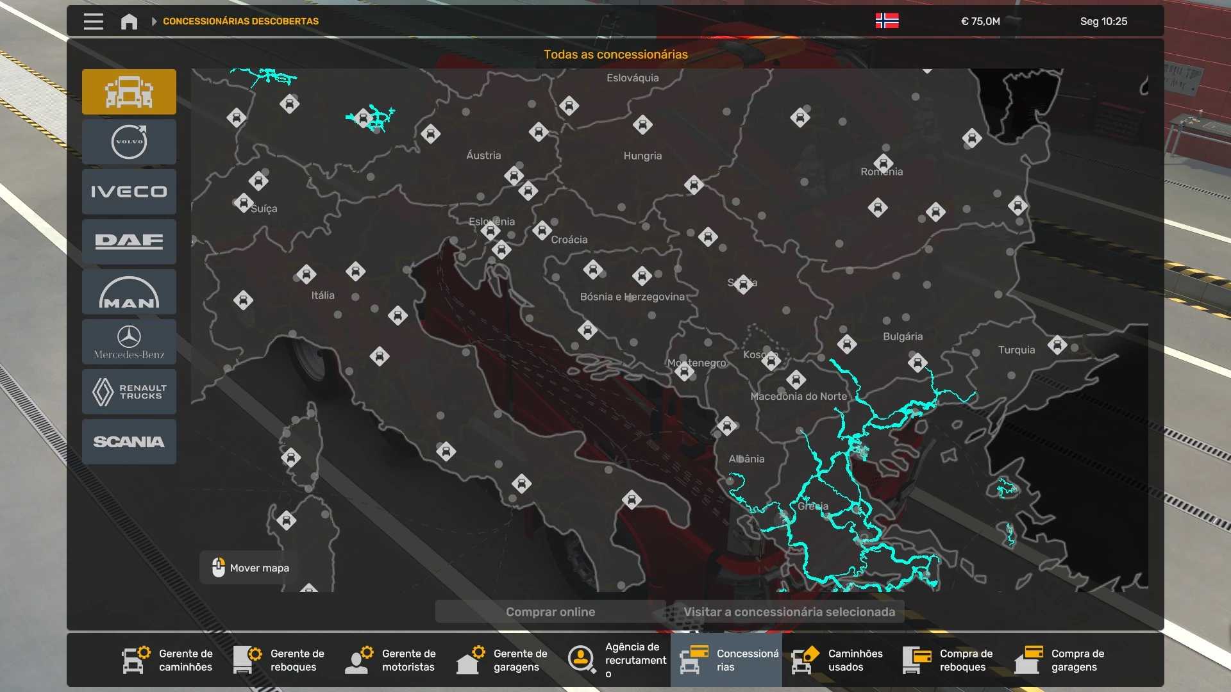Click the Norwegian flag icon

[887, 21]
